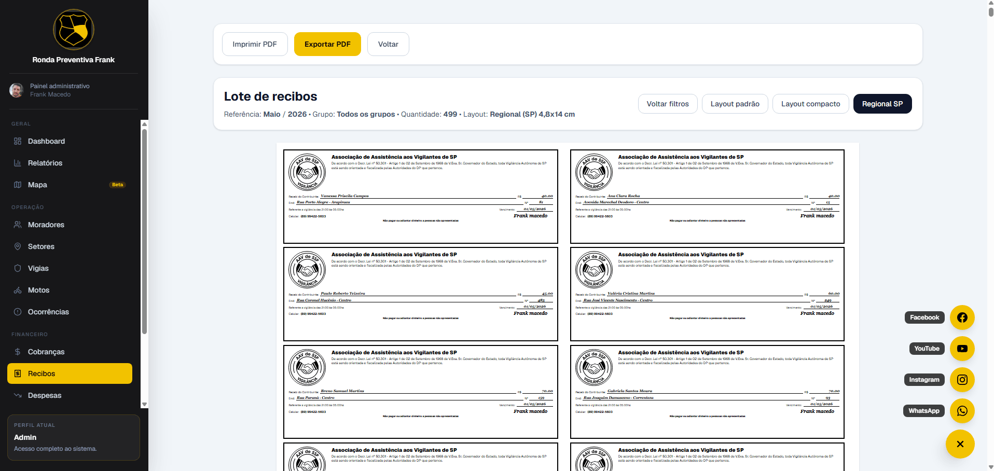
Task: Open the Despesas menu item
Action: tap(70, 395)
